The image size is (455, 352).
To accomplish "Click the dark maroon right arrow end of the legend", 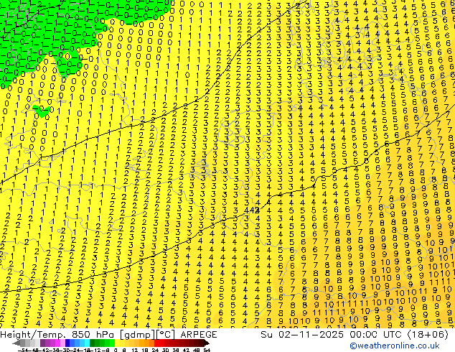I will (x=206, y=343).
